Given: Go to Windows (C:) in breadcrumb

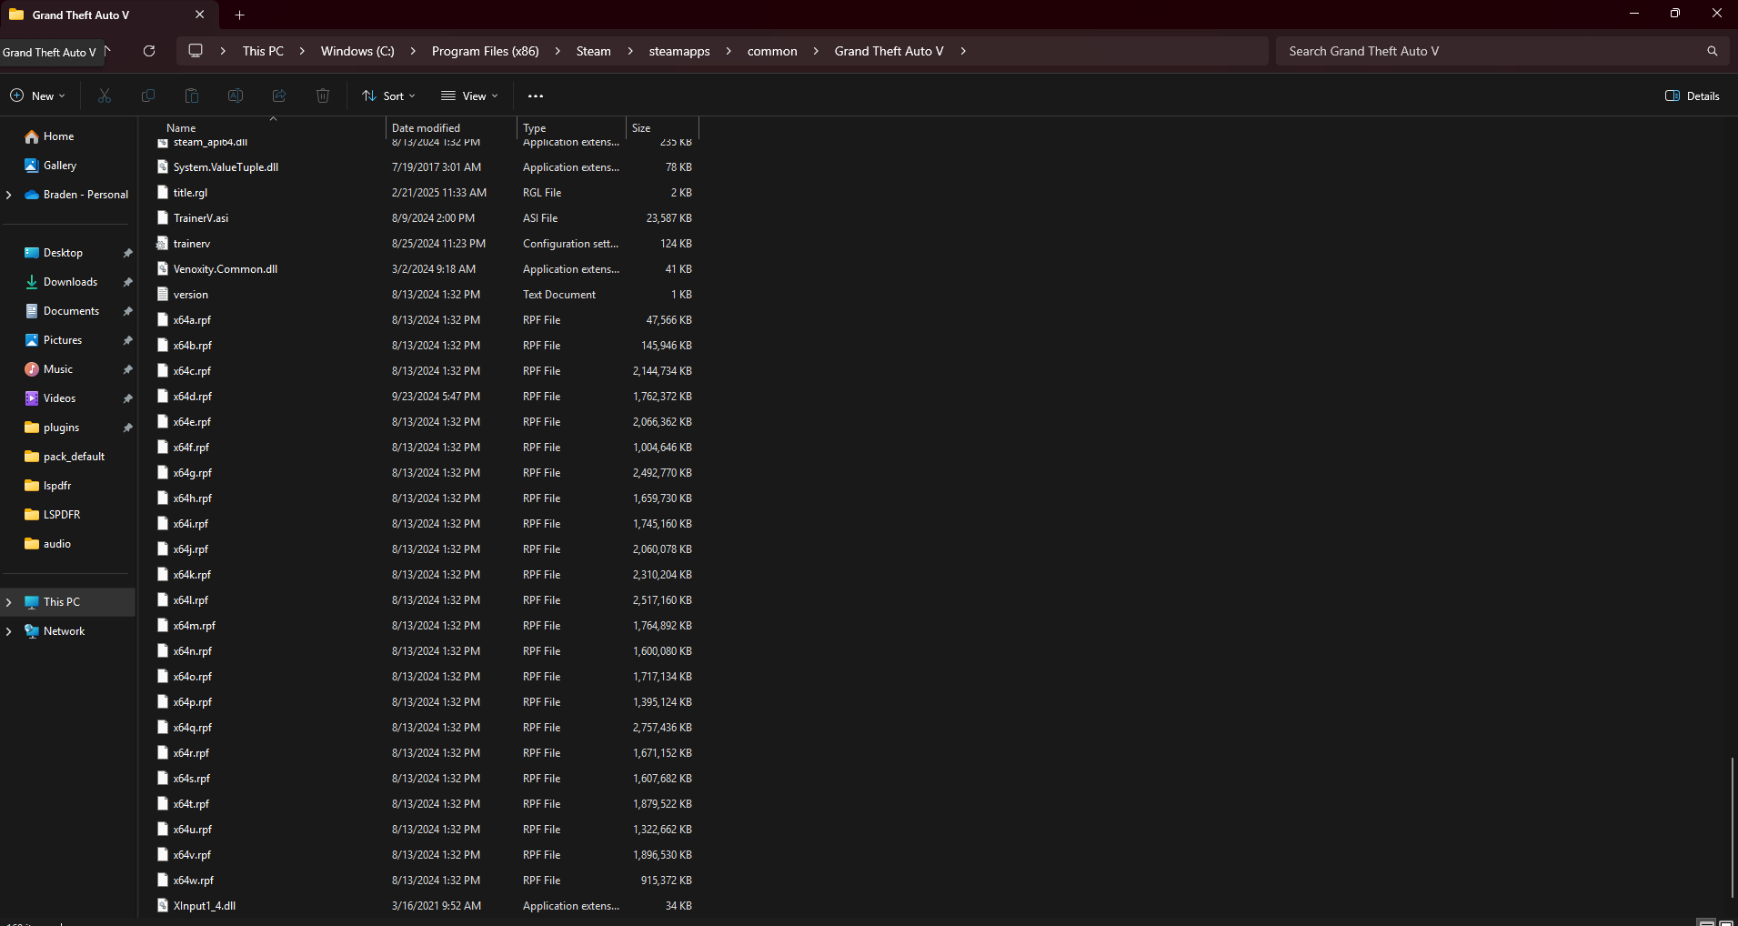Looking at the screenshot, I should click(357, 51).
